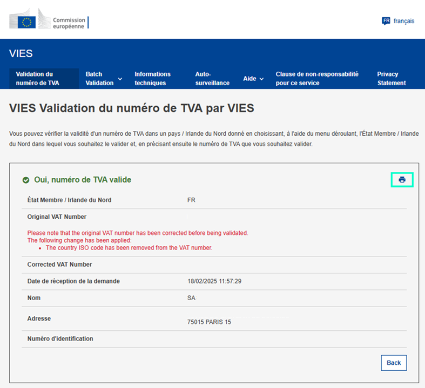The height and width of the screenshot is (388, 425).
Task: Click the green valid checkmark icon
Action: (x=26, y=180)
